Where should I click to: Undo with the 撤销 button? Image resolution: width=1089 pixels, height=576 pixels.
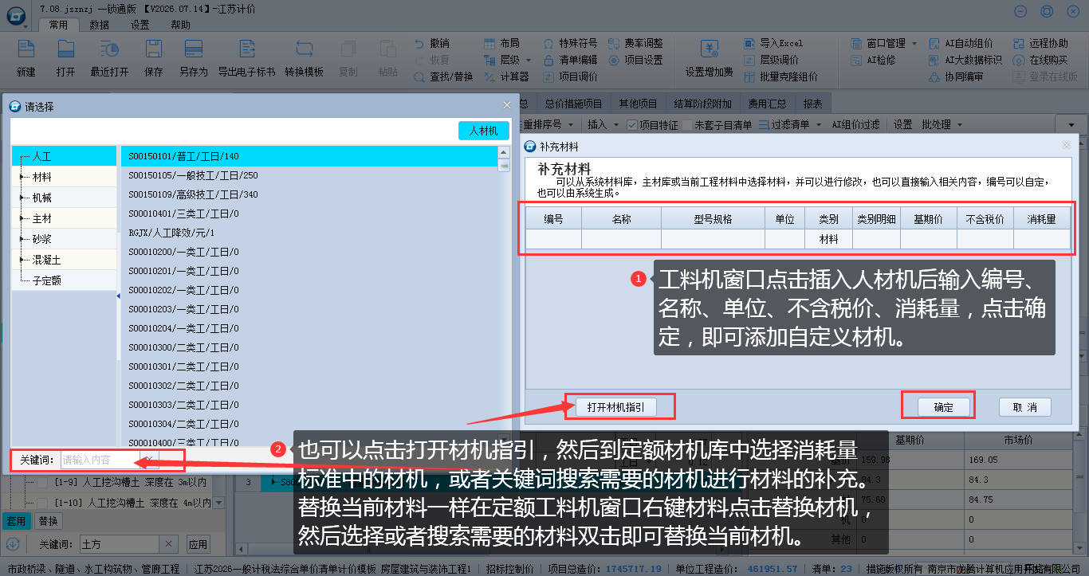[432, 43]
